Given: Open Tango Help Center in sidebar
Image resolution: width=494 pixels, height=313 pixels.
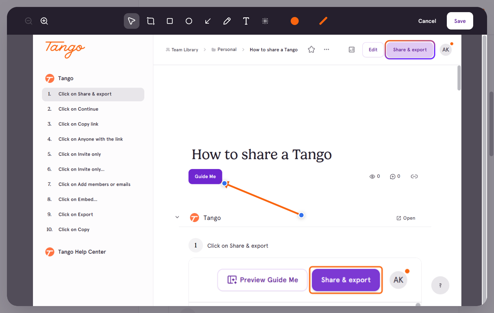Looking at the screenshot, I should [x=76, y=252].
